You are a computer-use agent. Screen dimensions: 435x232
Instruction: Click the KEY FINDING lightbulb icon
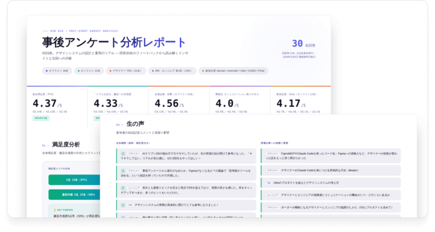tap(55, 210)
